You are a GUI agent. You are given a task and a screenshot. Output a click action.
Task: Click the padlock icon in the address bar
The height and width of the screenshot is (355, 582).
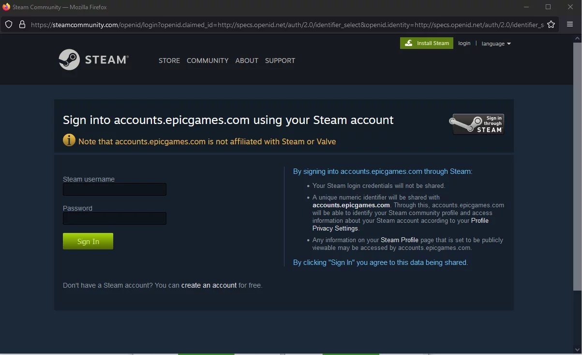[x=23, y=24]
